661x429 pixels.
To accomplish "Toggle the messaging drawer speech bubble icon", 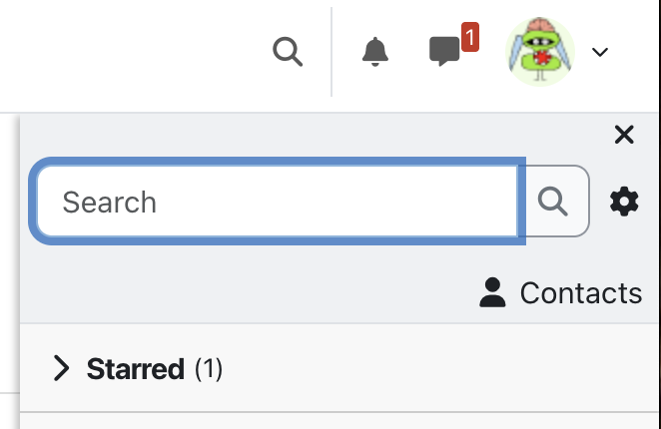I will (x=444, y=52).
